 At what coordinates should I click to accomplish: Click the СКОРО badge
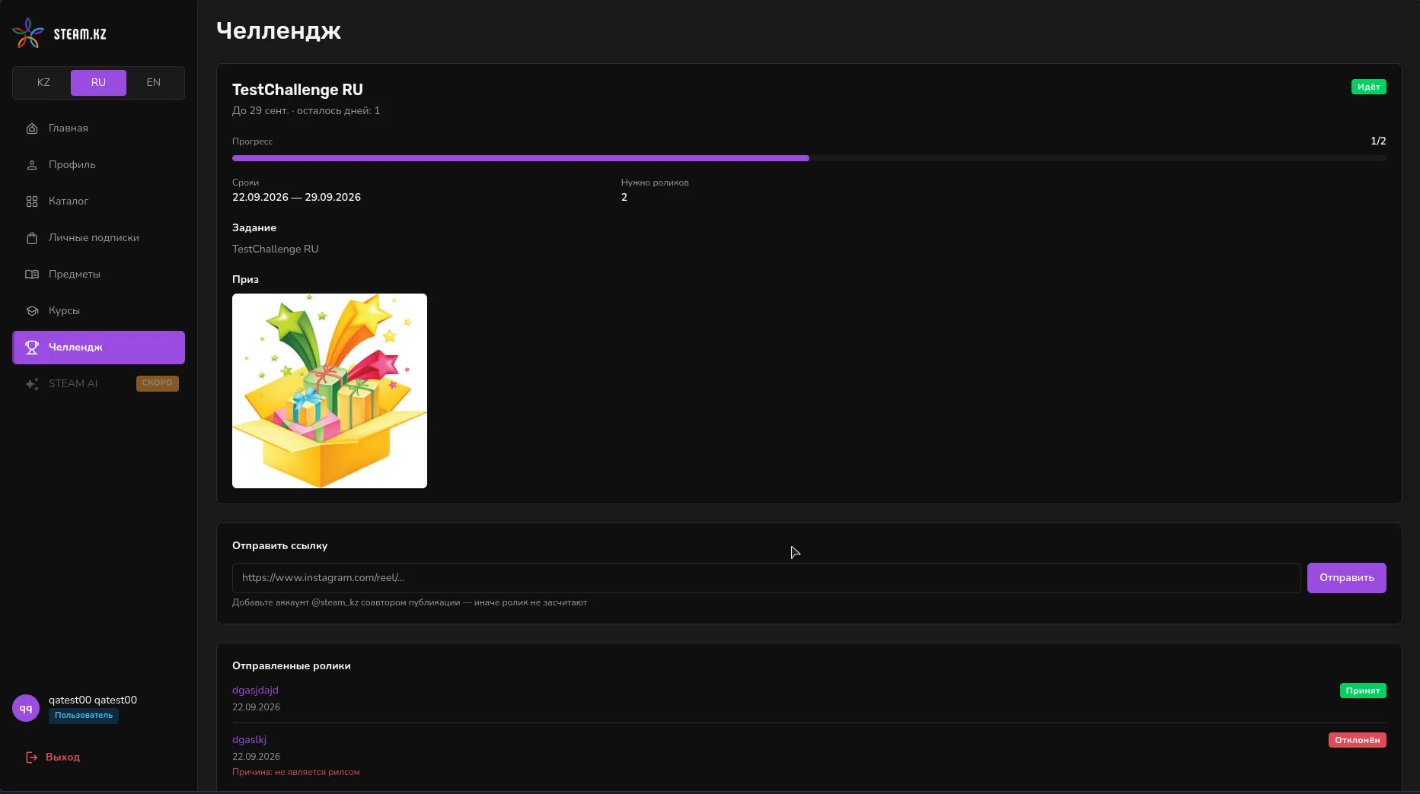click(158, 383)
